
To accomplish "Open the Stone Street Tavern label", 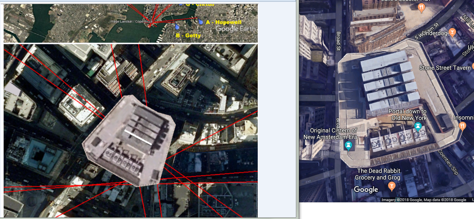I will [445, 68].
